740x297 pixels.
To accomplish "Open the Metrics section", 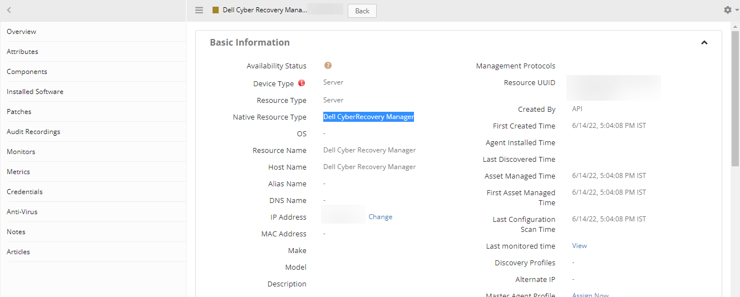I will (x=93, y=172).
